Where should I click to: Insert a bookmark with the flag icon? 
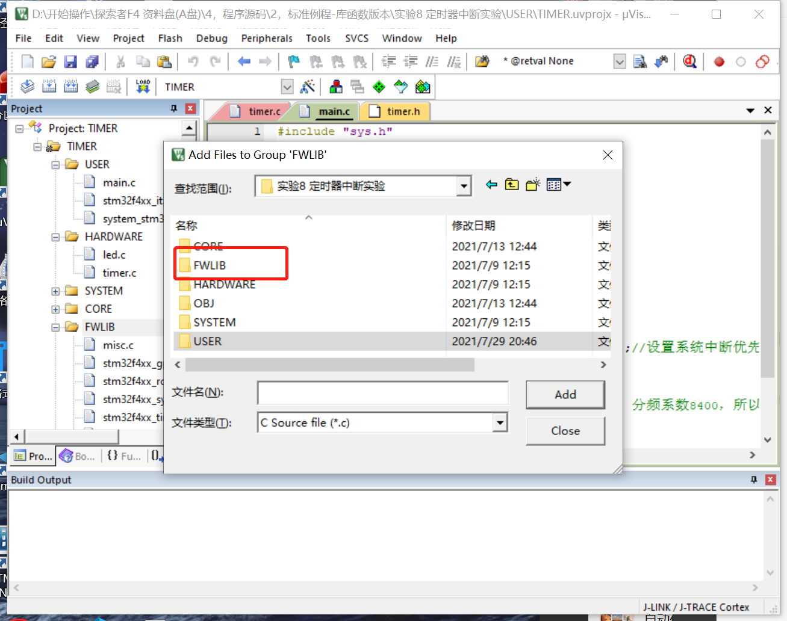(x=294, y=61)
